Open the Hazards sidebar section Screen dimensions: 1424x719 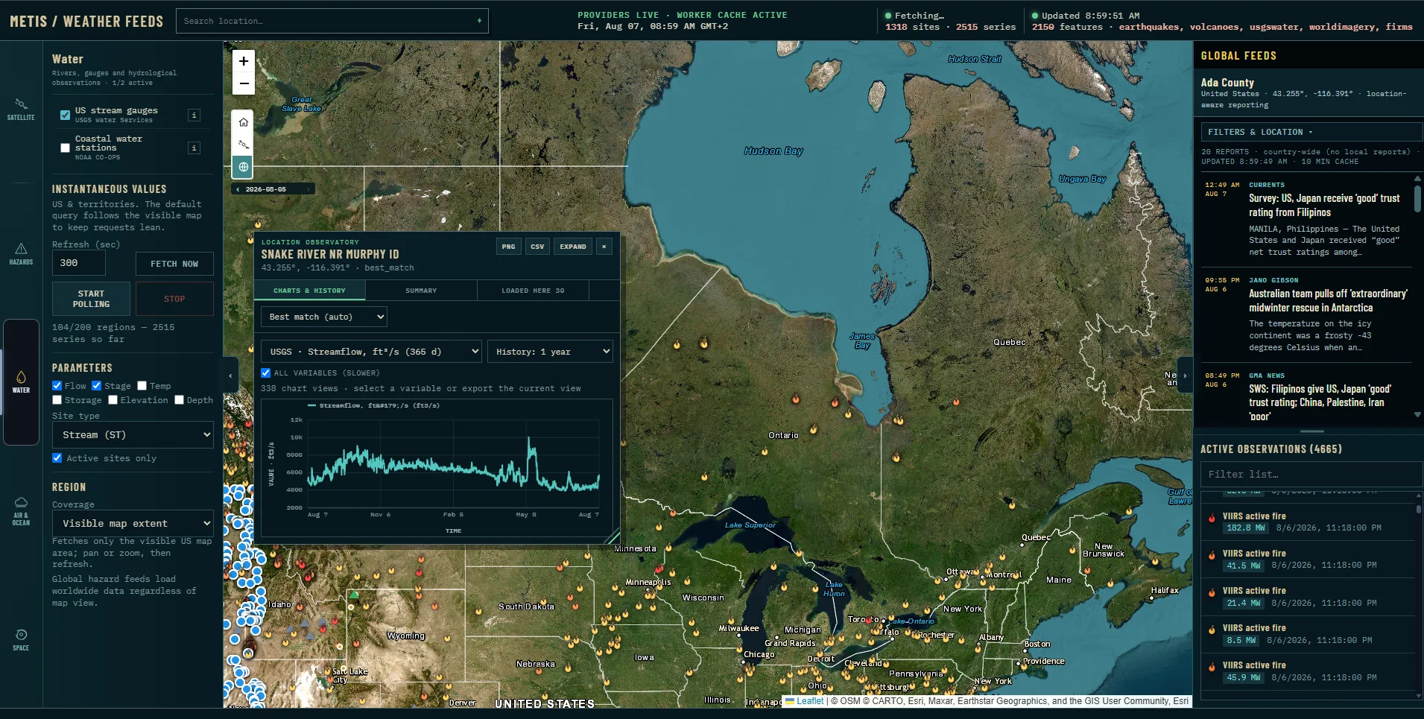(x=21, y=253)
